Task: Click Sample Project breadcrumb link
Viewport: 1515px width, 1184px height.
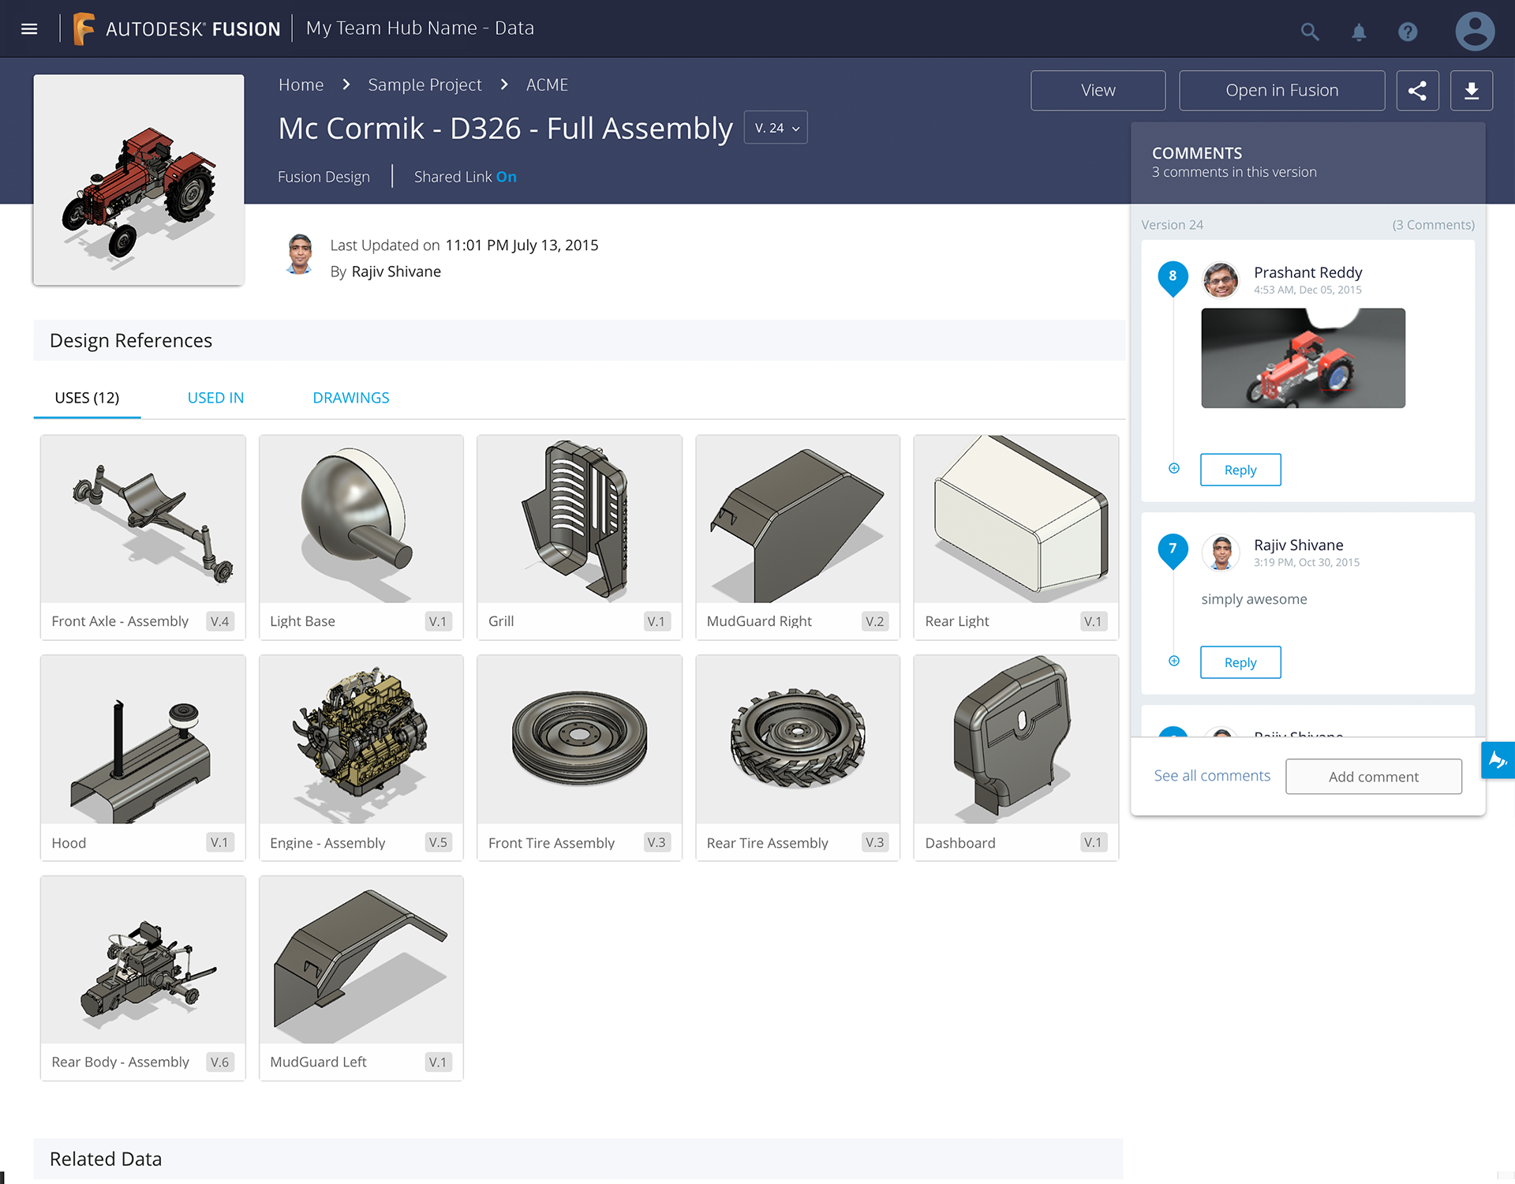Action: point(425,85)
